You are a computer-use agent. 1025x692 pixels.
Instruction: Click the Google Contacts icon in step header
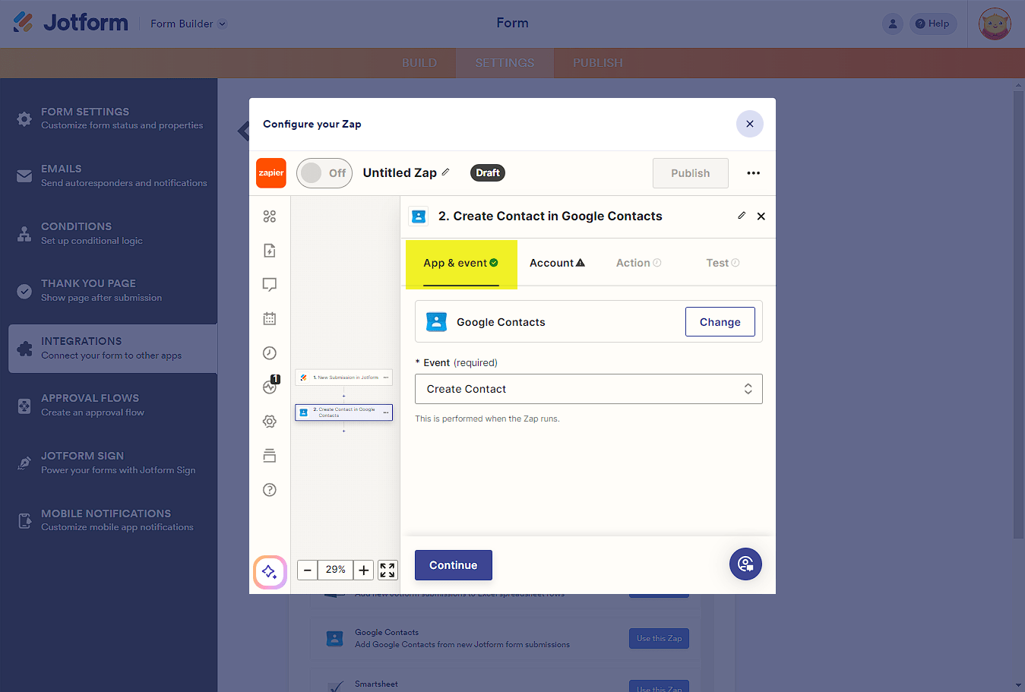[419, 216]
